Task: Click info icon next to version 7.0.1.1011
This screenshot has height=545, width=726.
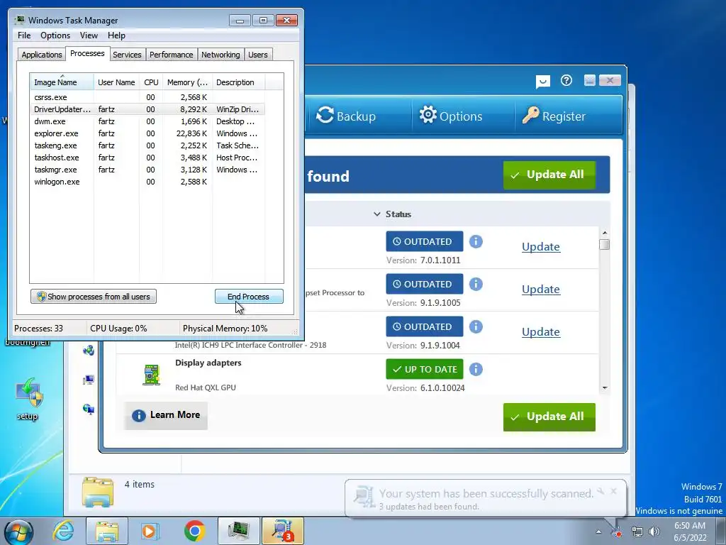Action: (x=476, y=241)
